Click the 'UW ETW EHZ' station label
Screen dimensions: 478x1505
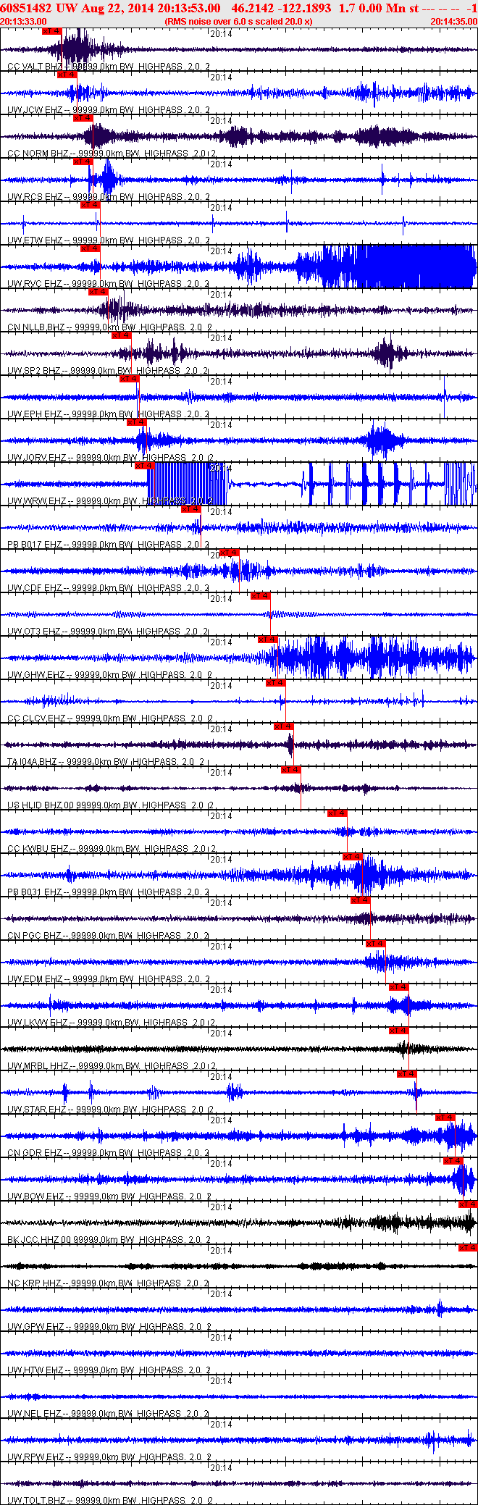tap(35, 240)
